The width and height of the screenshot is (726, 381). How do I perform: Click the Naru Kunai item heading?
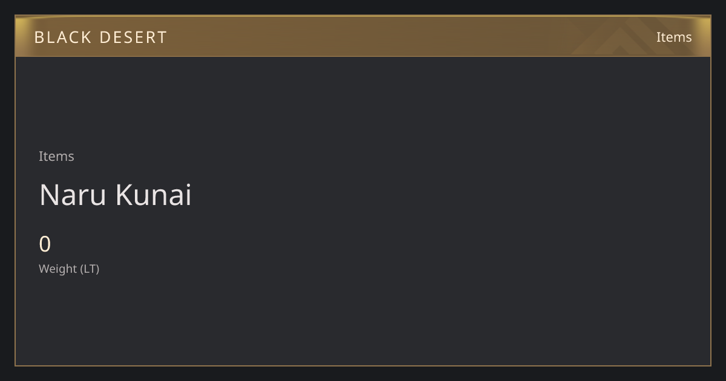click(116, 195)
